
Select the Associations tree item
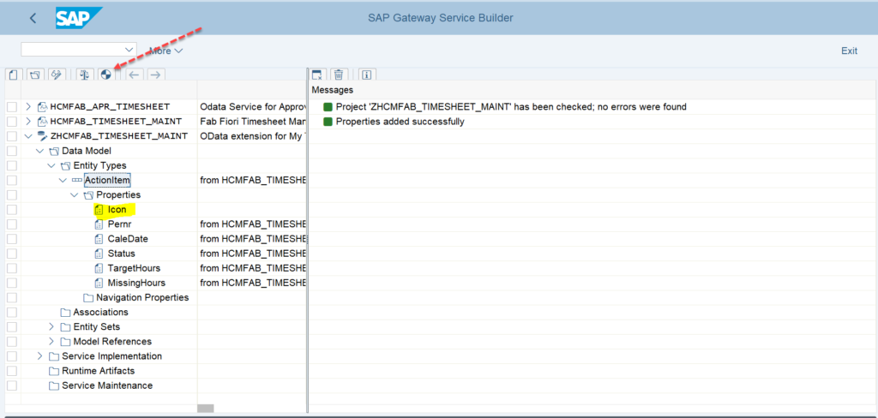101,313
